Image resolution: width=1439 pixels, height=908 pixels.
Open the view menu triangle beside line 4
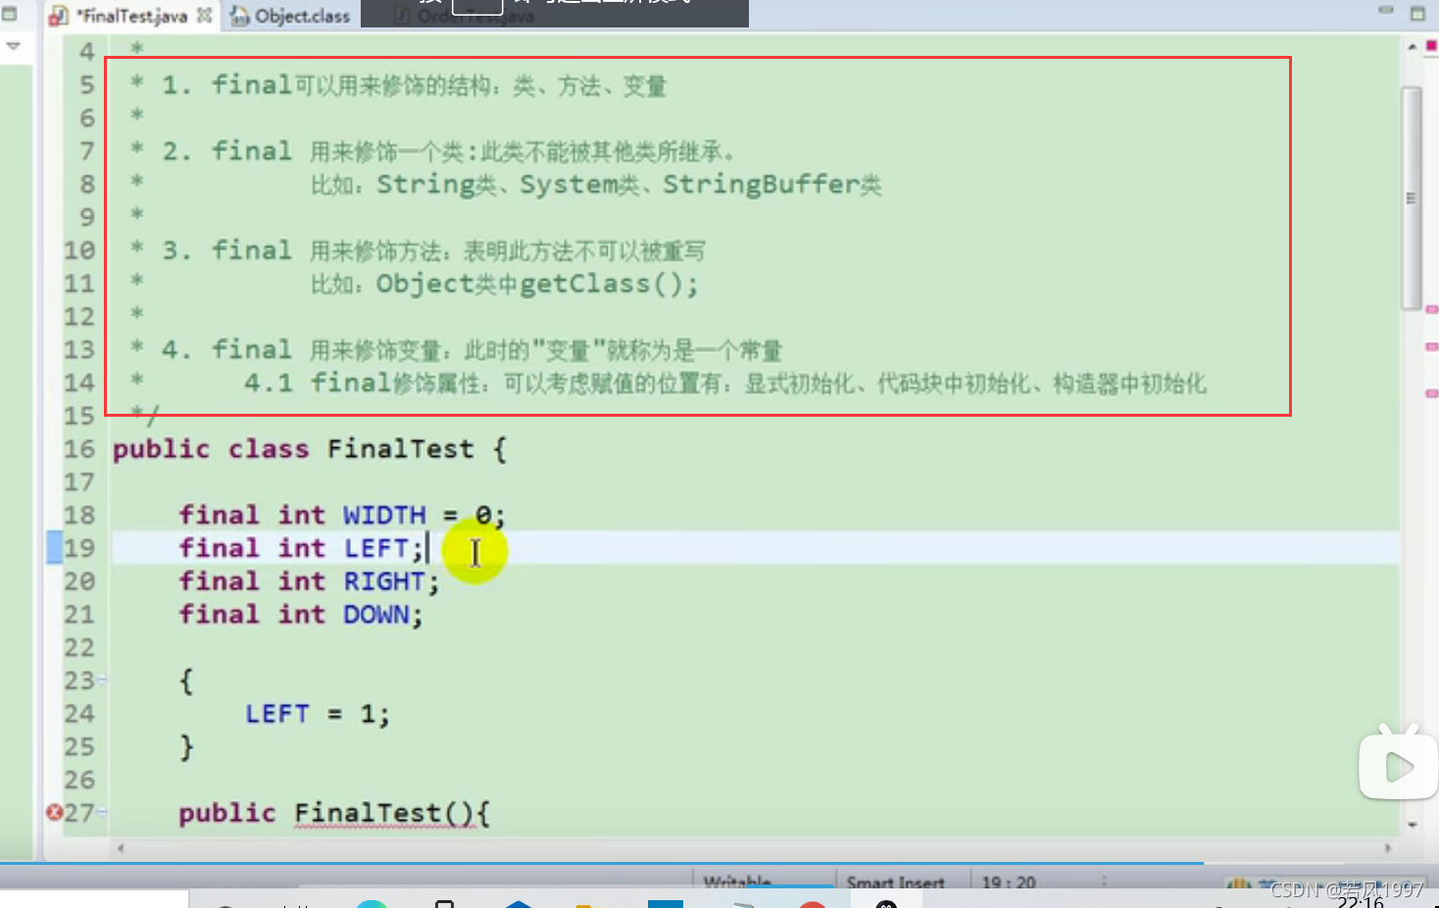coord(13,46)
